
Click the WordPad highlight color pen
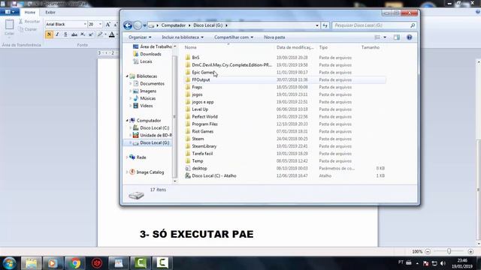(x=100, y=34)
